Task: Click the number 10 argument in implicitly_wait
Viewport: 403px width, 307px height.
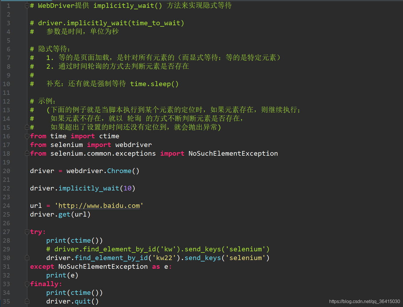Action: coord(128,188)
